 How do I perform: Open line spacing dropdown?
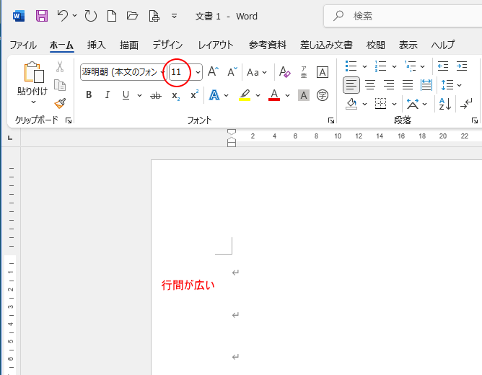451,85
